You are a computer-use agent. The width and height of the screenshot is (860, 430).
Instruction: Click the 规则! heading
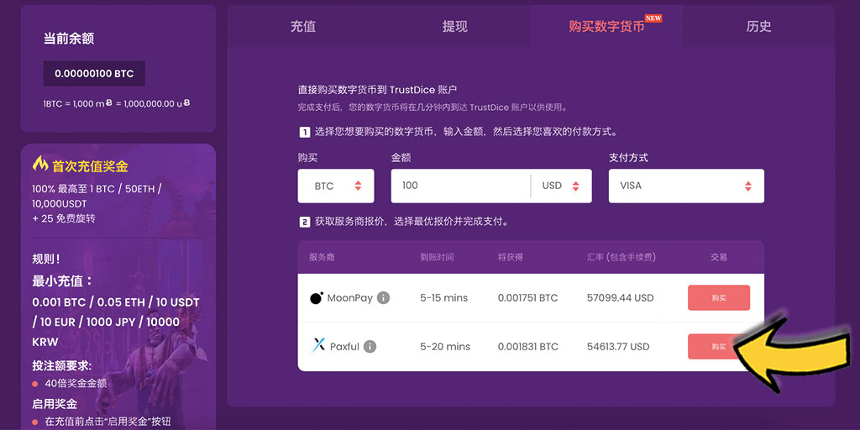pos(46,258)
